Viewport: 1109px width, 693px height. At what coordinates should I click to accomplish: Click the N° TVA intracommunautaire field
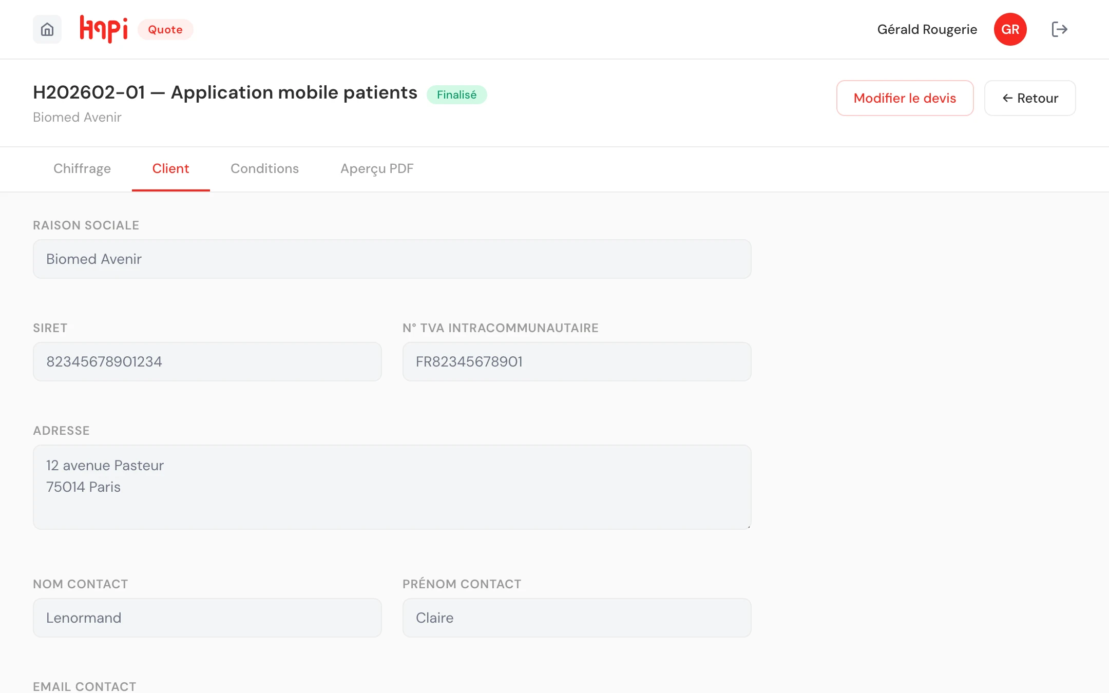coord(577,361)
